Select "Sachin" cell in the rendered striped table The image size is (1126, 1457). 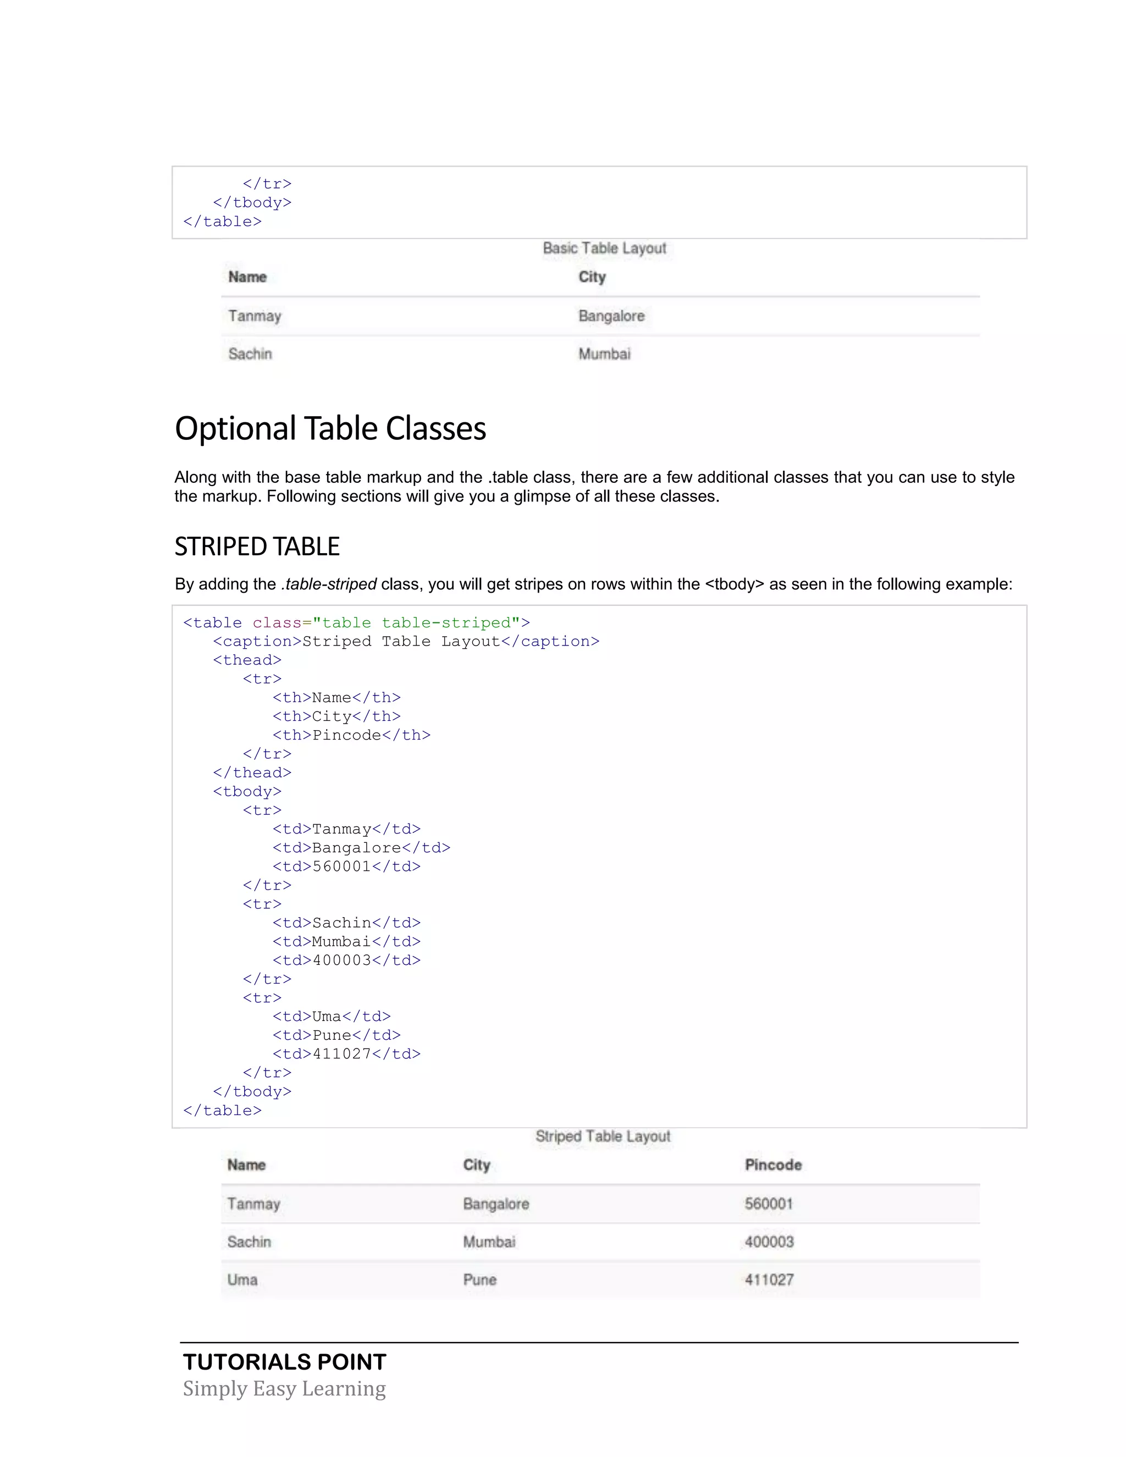click(250, 1241)
